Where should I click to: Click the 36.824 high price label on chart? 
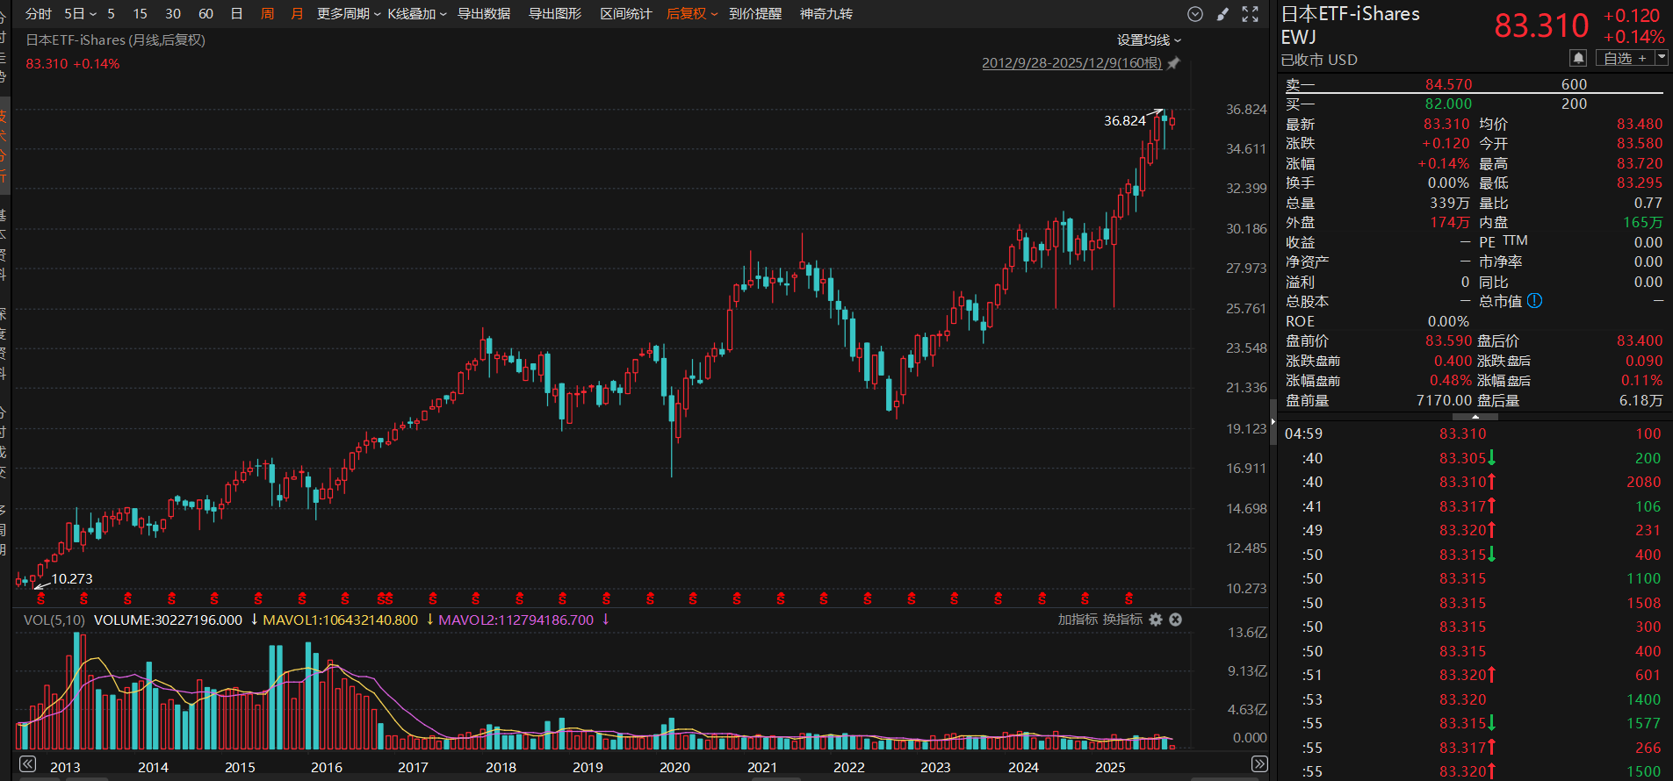[1125, 121]
